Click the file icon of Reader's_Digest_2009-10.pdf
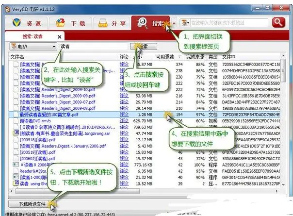 pos(16,90)
